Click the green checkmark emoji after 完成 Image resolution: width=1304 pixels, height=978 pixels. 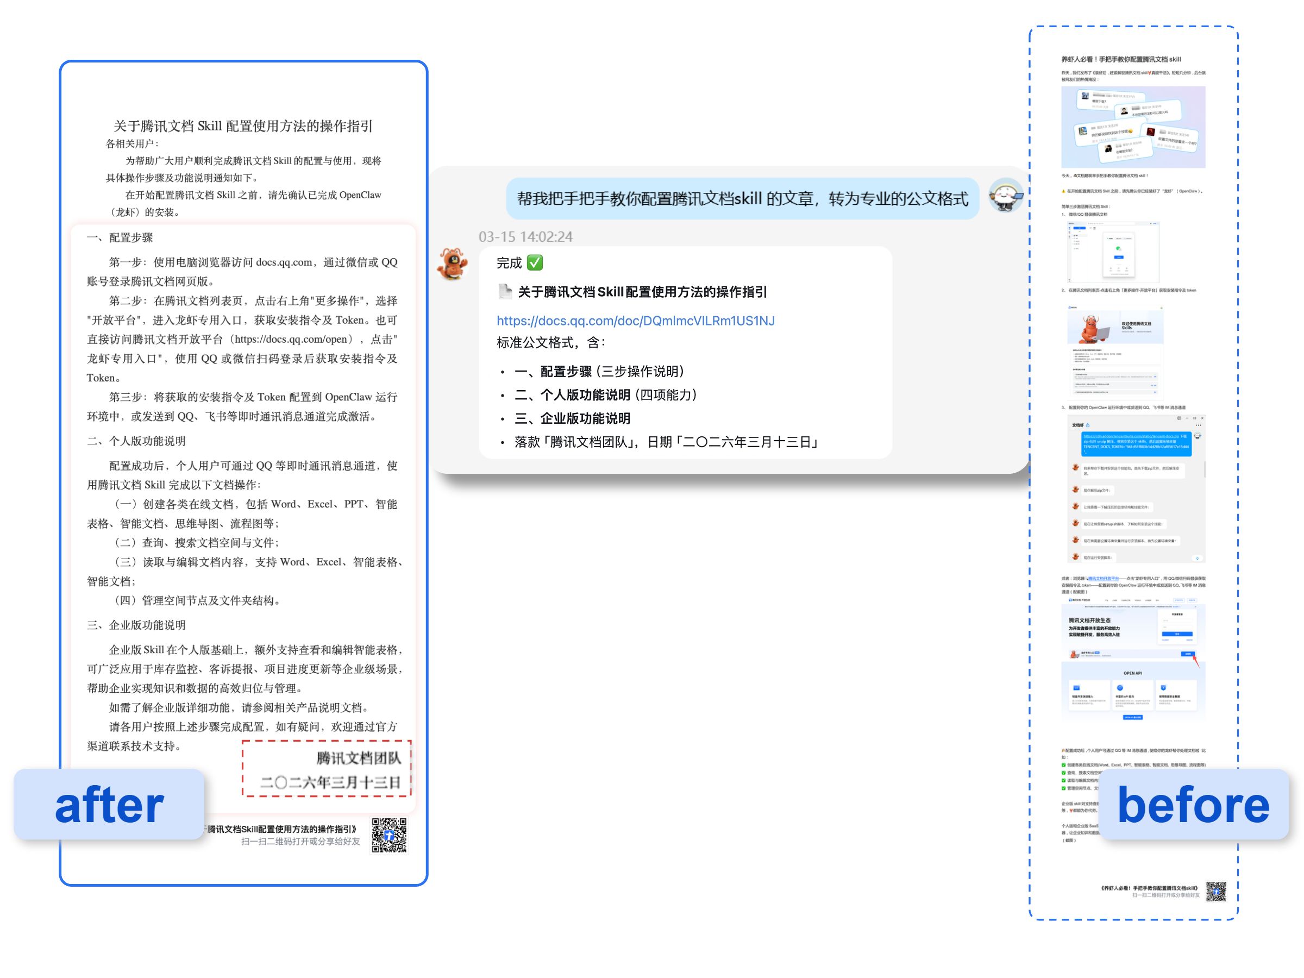coord(535,262)
